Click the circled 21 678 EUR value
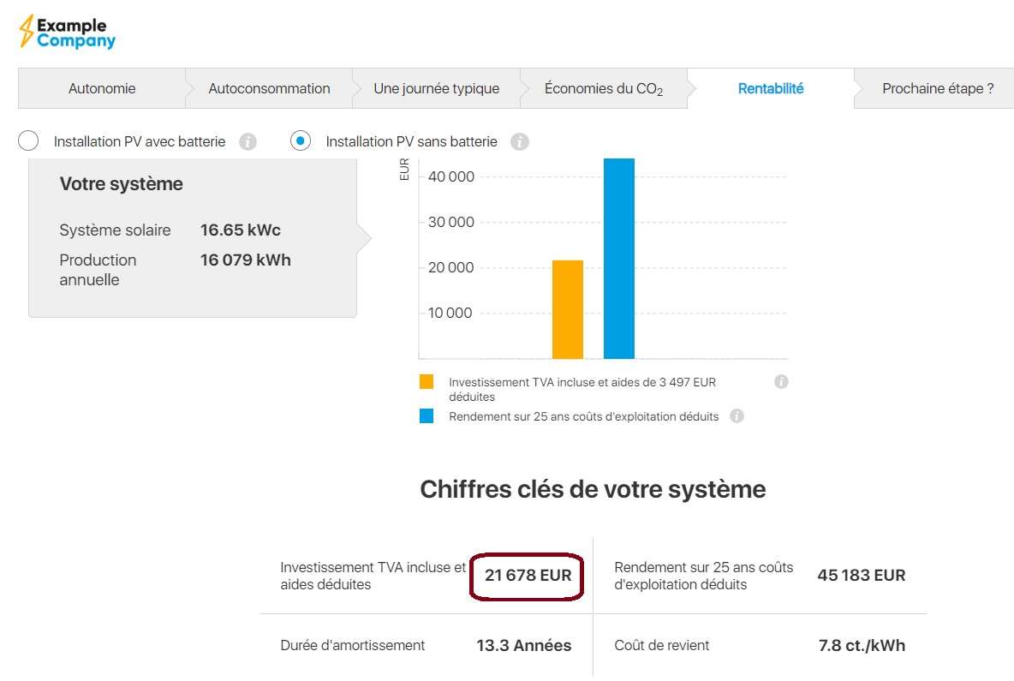1014x681 pixels. pyautogui.click(x=528, y=576)
